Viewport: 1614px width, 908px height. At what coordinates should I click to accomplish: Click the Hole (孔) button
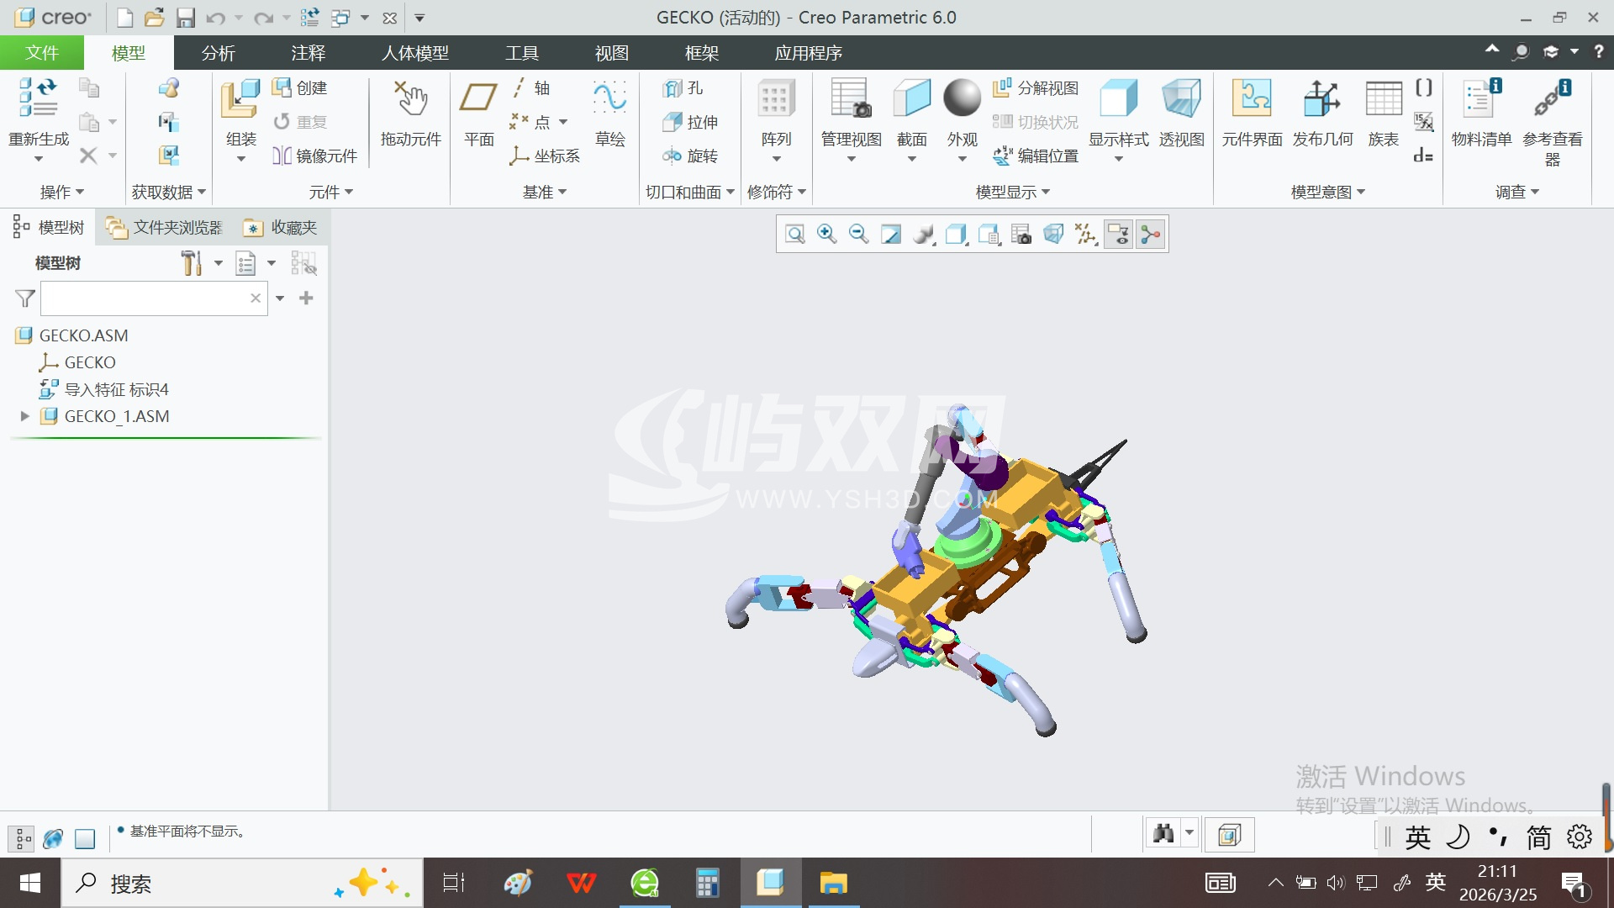(x=683, y=87)
